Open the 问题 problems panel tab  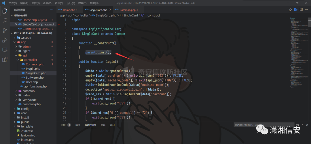[65, 125]
